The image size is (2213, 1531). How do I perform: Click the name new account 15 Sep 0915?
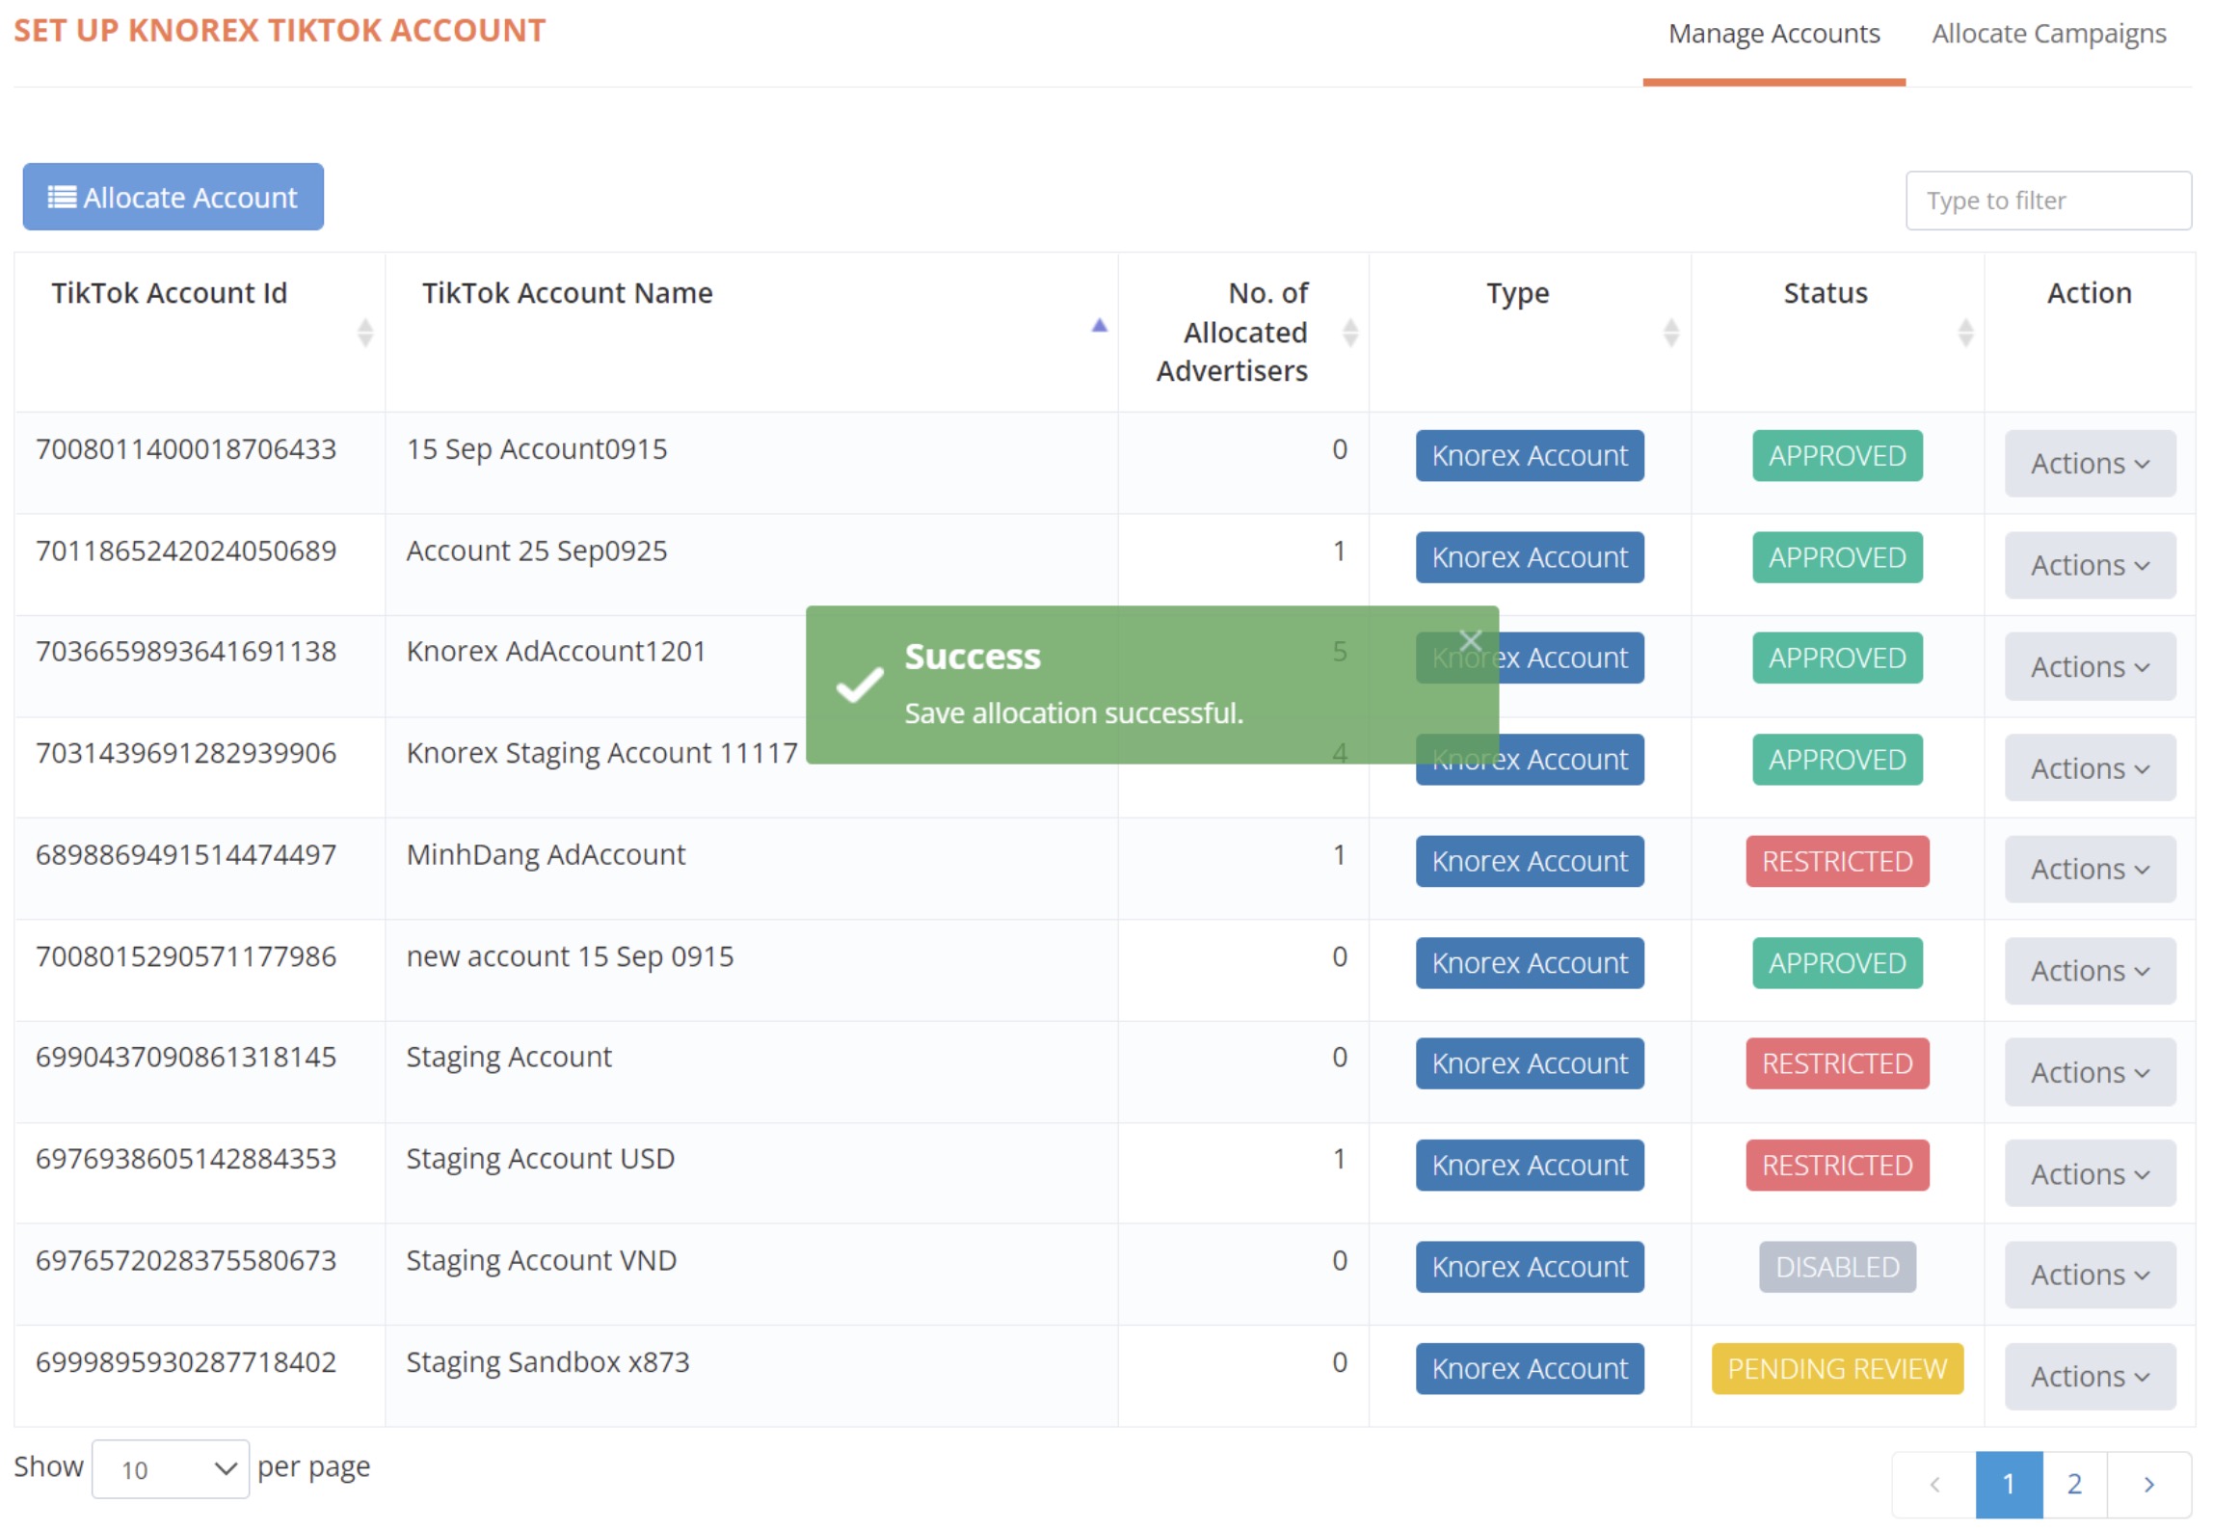click(x=570, y=957)
